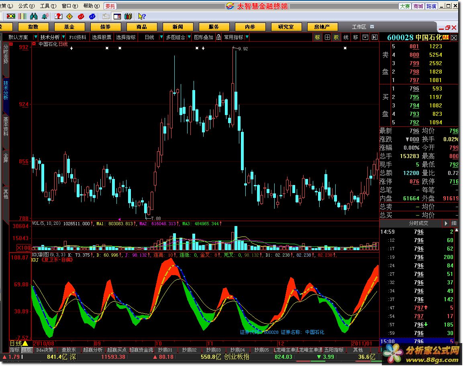
Task: Click the window layout toolbar icon
Action: point(117,16)
